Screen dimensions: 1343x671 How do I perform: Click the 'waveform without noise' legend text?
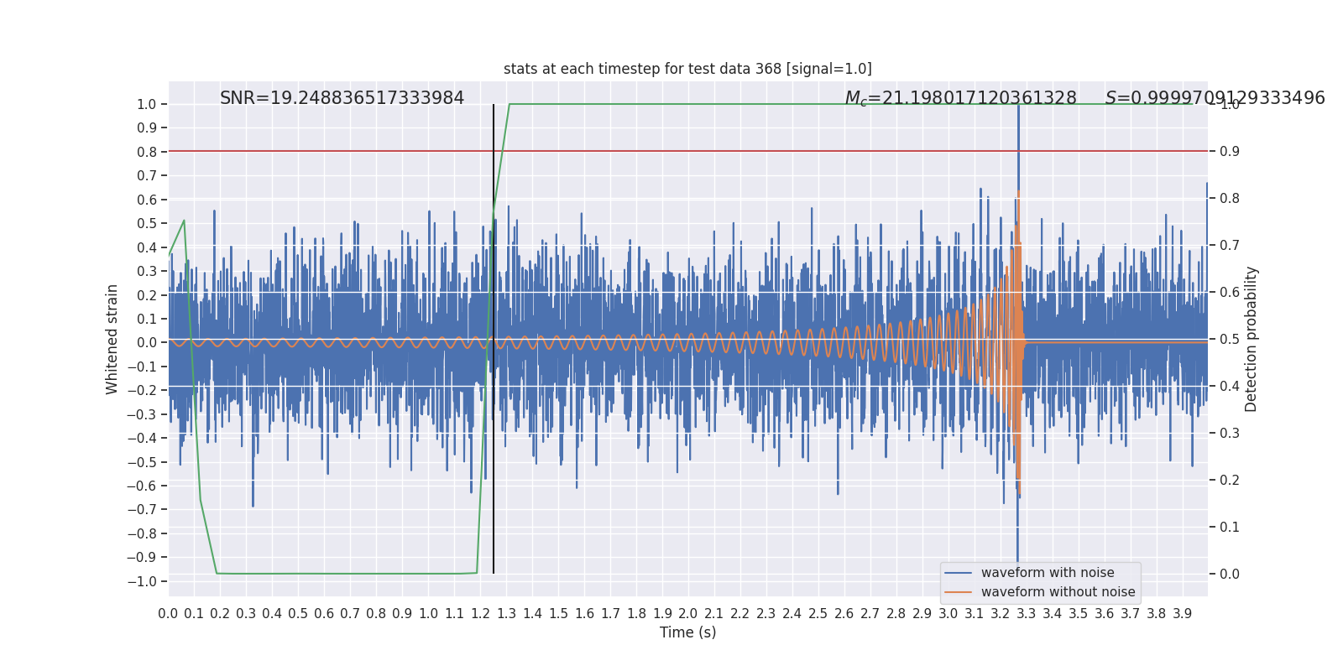pos(1058,592)
